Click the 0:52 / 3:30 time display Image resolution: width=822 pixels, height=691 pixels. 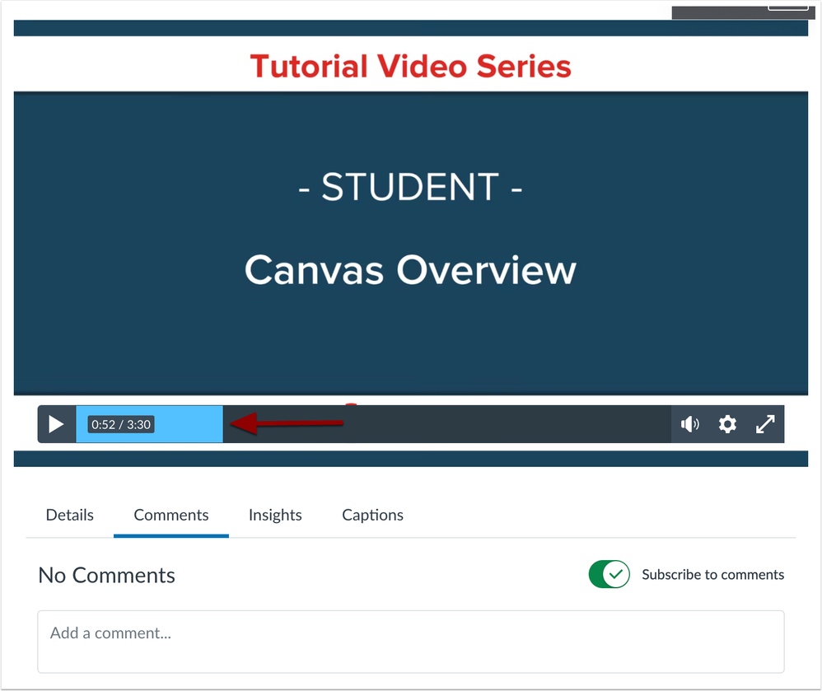(x=121, y=424)
